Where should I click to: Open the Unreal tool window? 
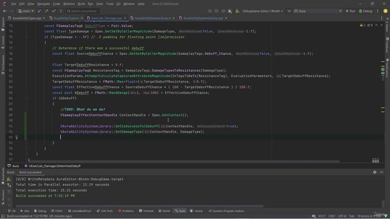coord(196,211)
